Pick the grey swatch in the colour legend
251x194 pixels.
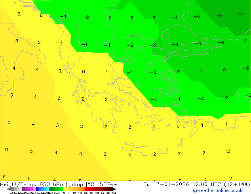pyautogui.click(x=13, y=189)
